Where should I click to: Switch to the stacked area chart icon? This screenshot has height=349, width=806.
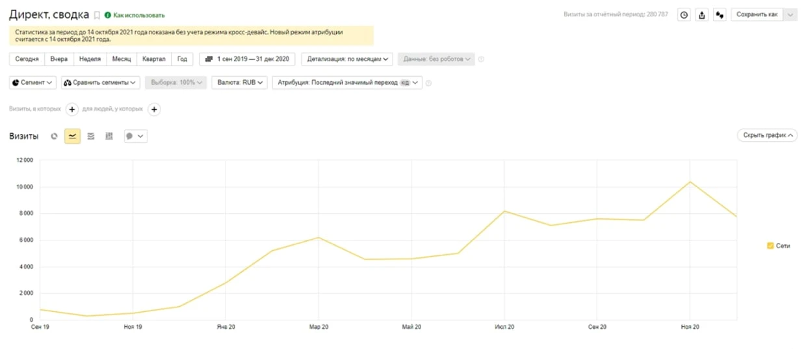coord(90,136)
